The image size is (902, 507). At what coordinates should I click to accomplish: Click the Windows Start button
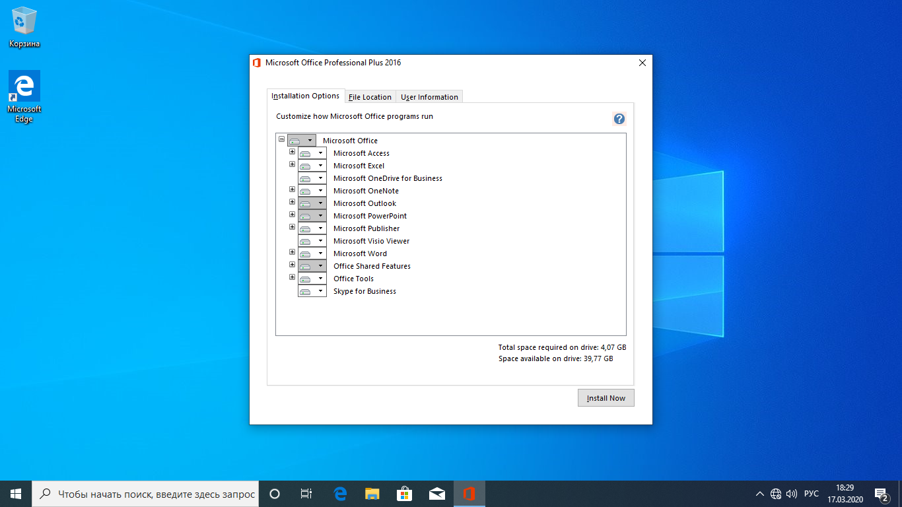(x=16, y=494)
